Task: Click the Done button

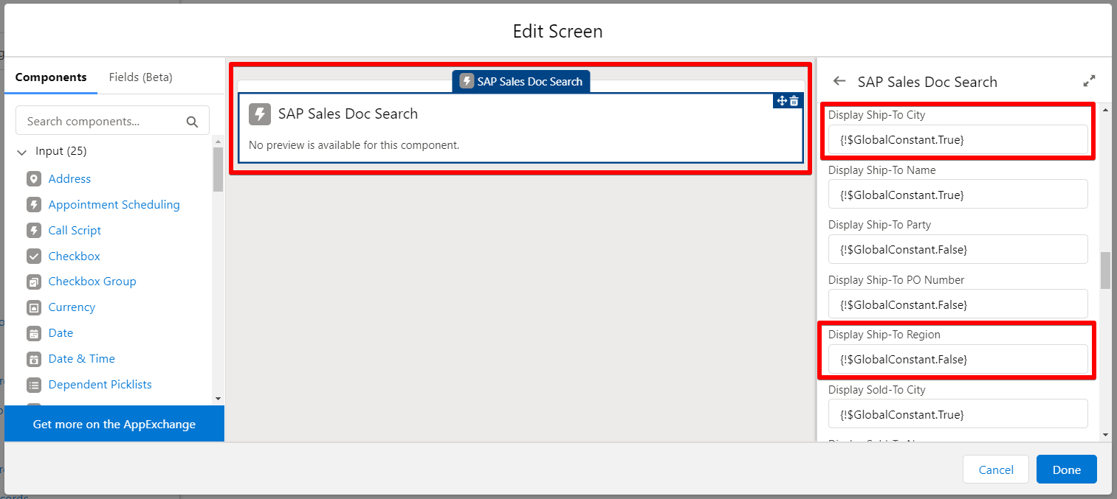Action: click(x=1067, y=470)
